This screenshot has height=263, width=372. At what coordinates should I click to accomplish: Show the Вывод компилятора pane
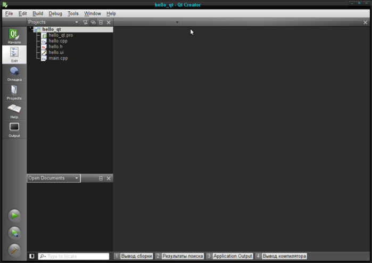(281, 256)
